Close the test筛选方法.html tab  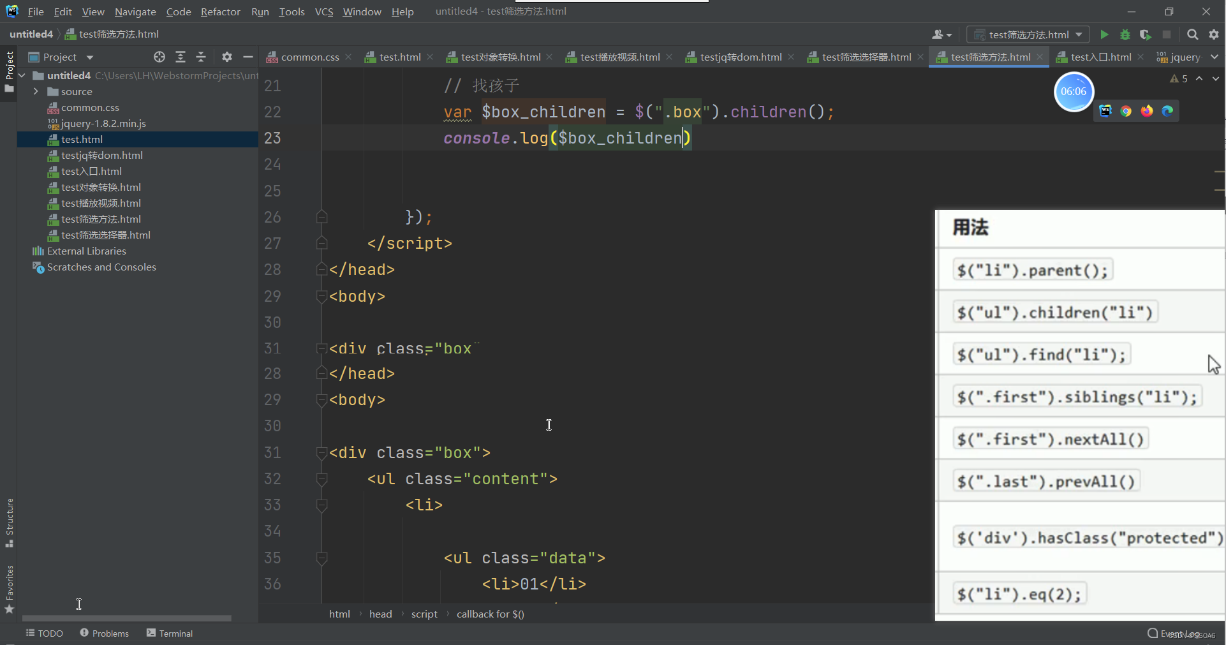coord(1040,57)
